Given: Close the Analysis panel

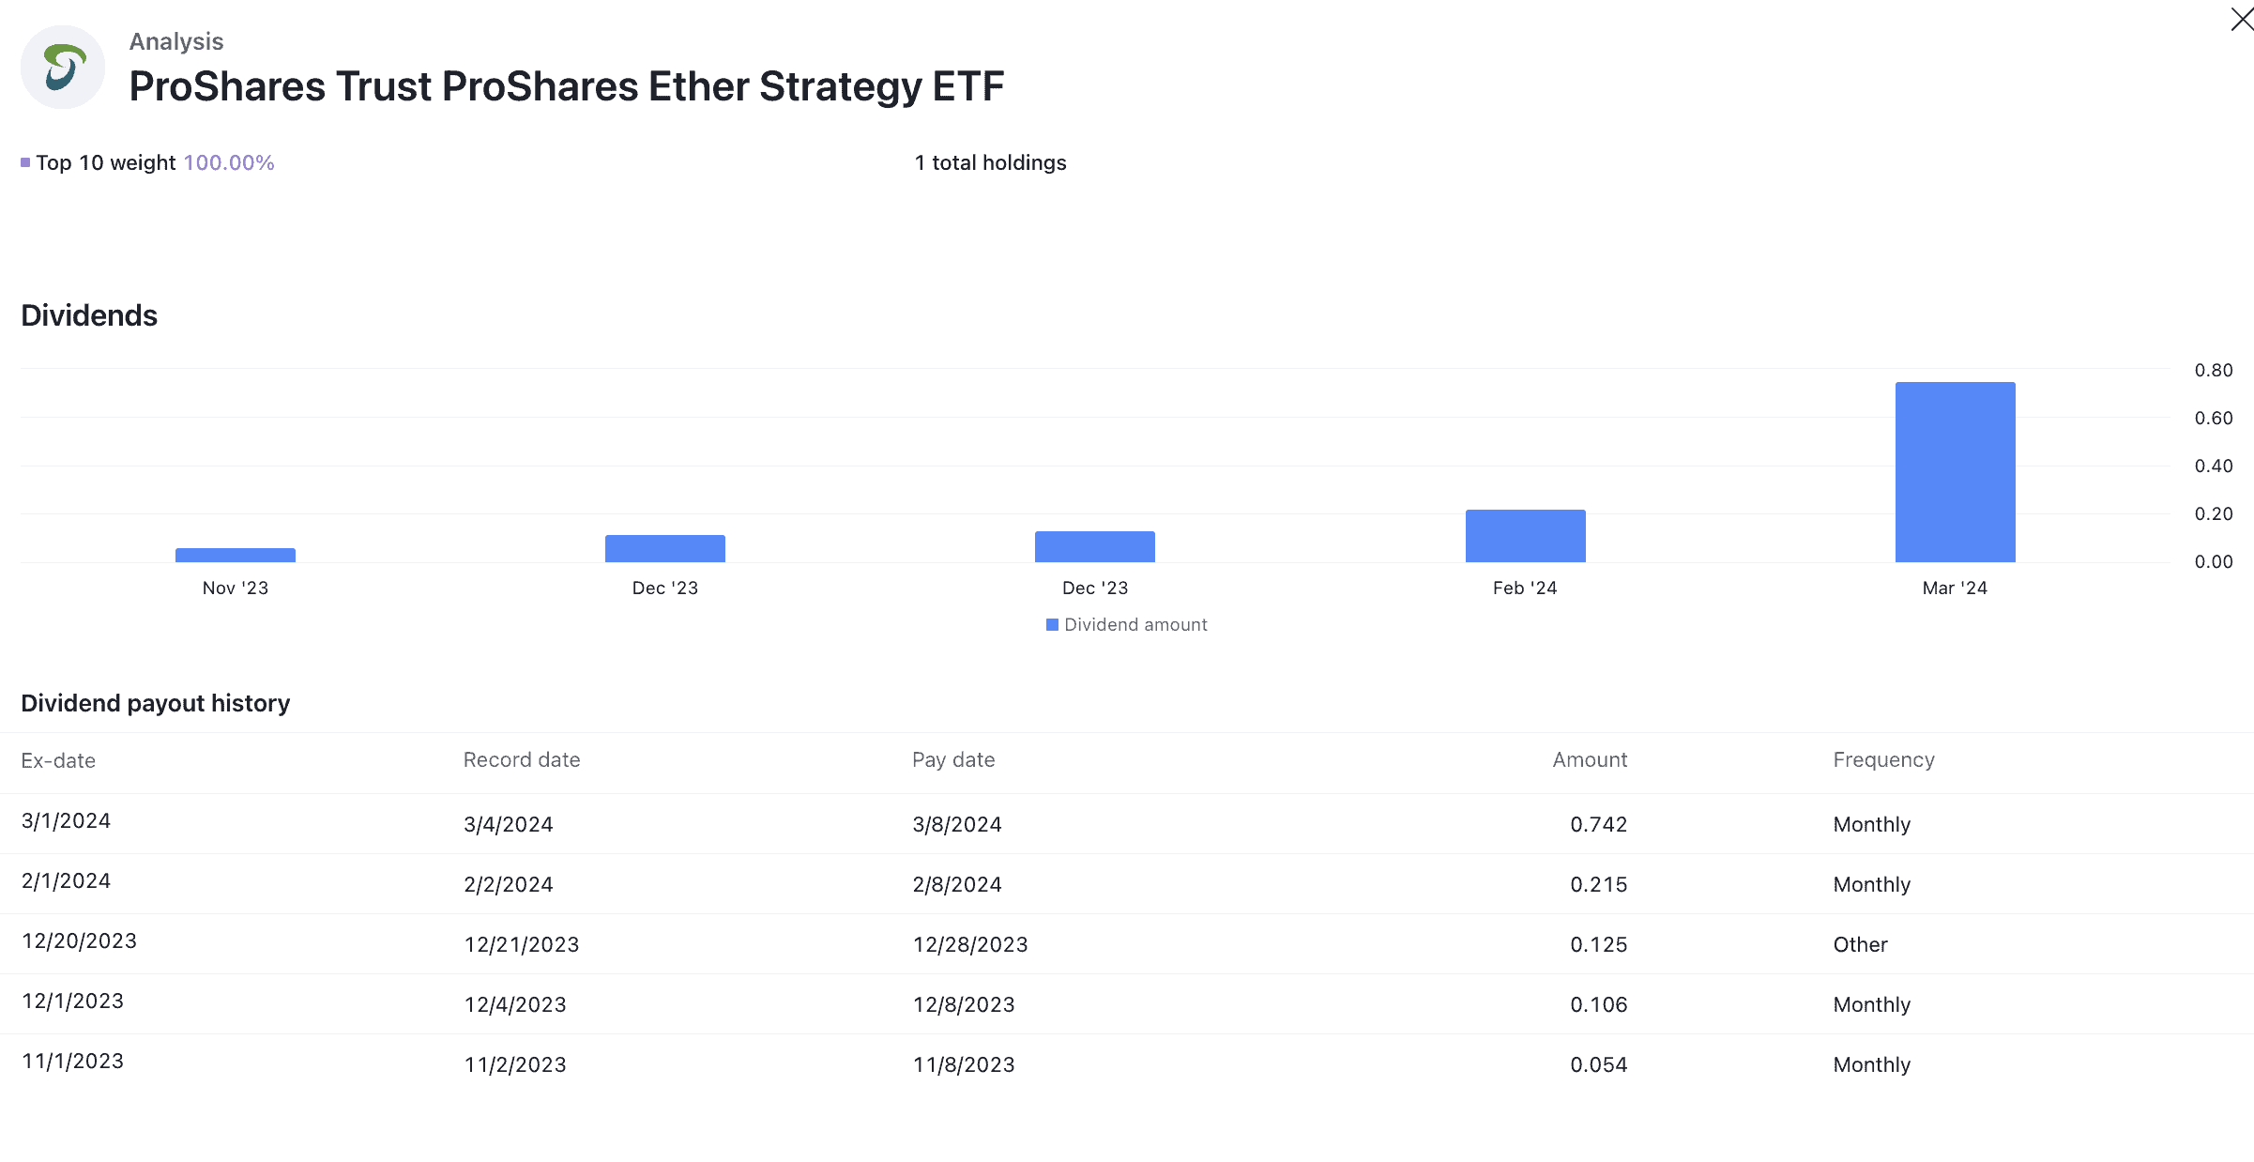Looking at the screenshot, I should pos(2241,19).
